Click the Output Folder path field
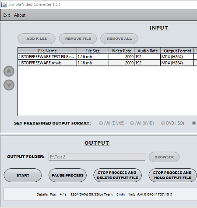The width and height of the screenshot is (197, 208). tap(97, 157)
